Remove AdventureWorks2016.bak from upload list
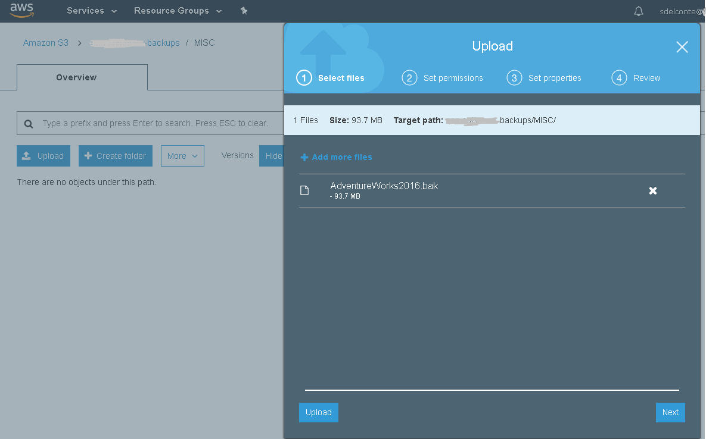Viewport: 706px width, 439px height. click(x=652, y=191)
